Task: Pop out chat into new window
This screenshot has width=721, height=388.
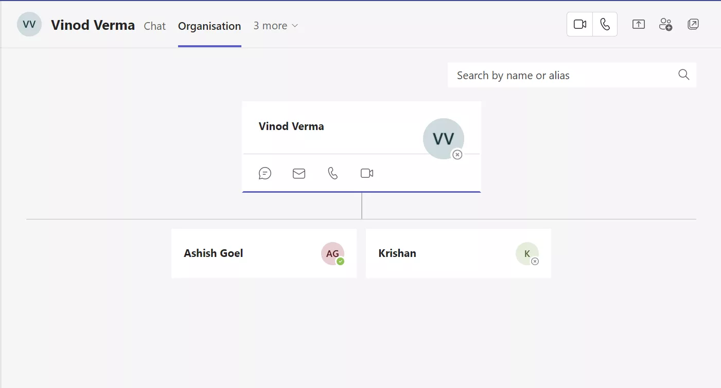Action: [x=693, y=24]
